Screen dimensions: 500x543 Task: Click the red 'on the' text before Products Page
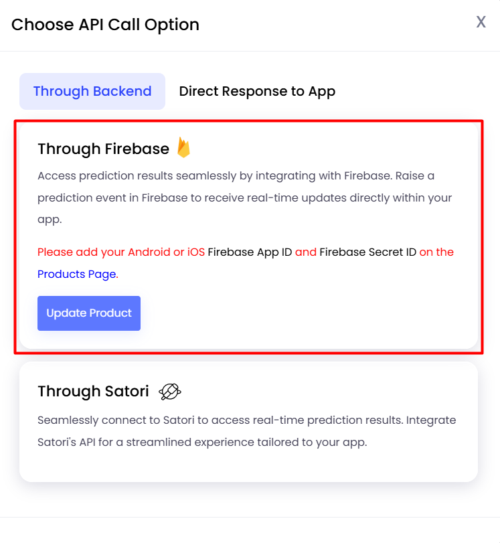click(x=436, y=252)
